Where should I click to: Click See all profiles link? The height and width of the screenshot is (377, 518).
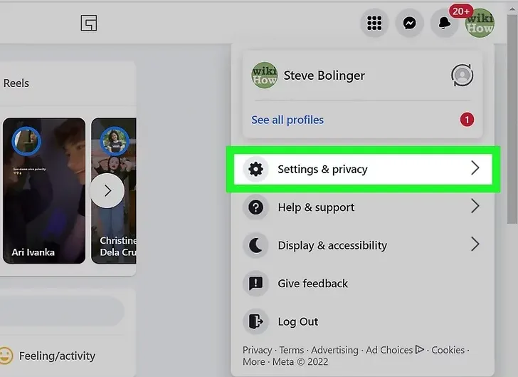(x=287, y=120)
